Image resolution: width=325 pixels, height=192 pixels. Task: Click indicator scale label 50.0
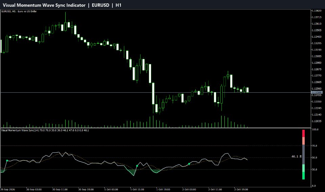pyautogui.click(x=315, y=157)
